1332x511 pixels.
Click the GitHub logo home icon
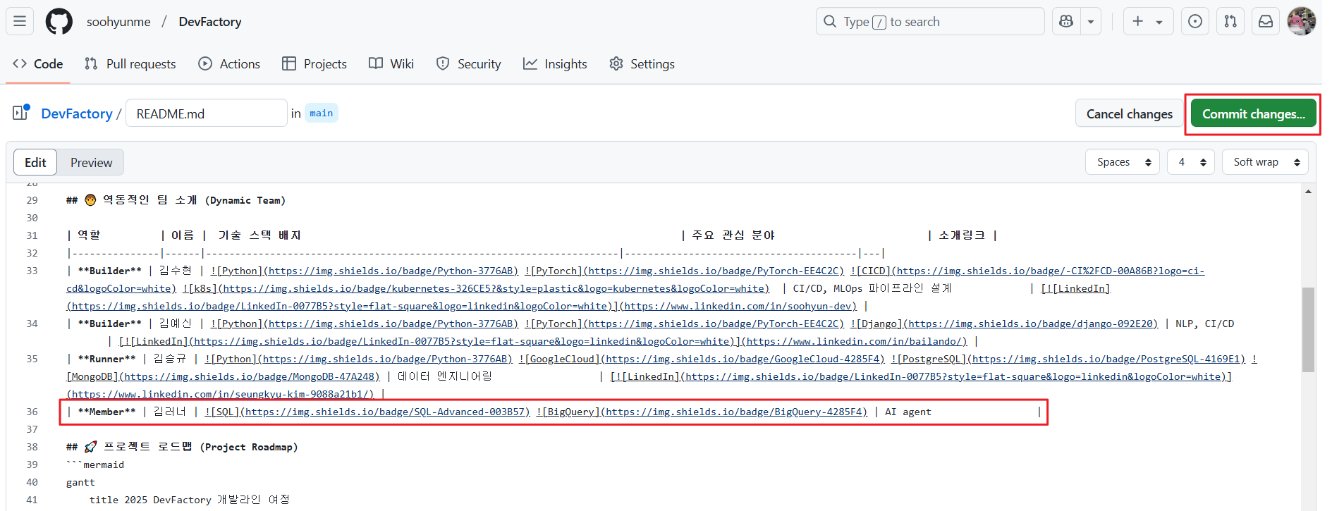(x=59, y=21)
